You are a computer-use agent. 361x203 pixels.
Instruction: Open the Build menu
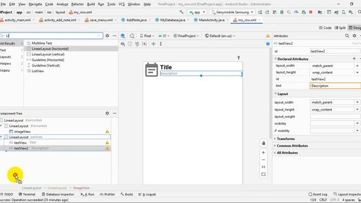[x=91, y=4]
